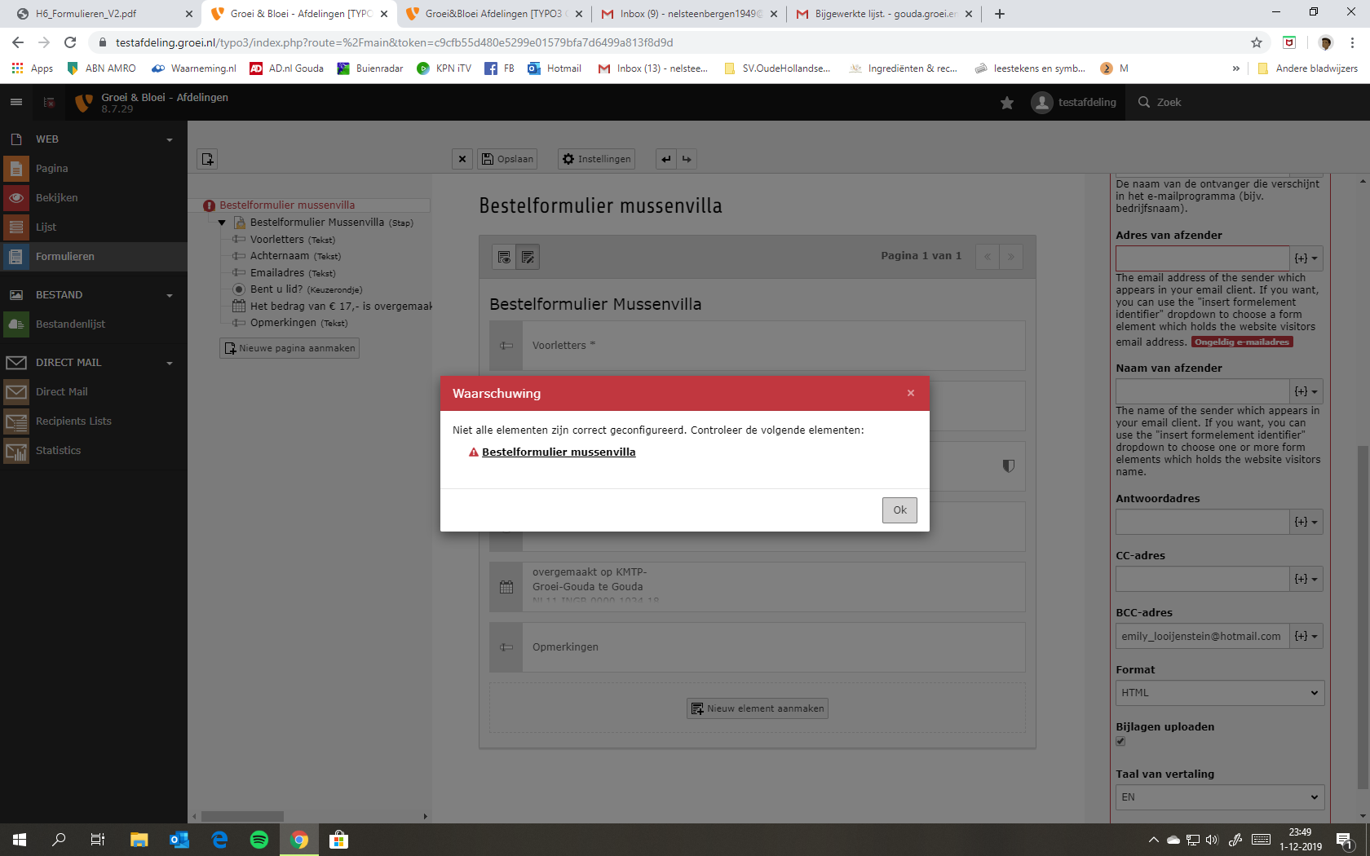Screen dimensions: 1370x856
Task: Open form Instellingen gear button
Action: coord(596,159)
